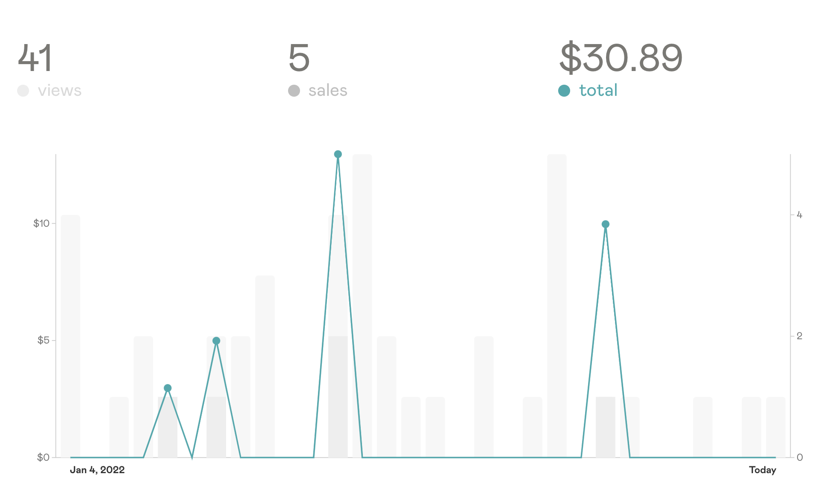Toggle the teal total legend dot

564,91
